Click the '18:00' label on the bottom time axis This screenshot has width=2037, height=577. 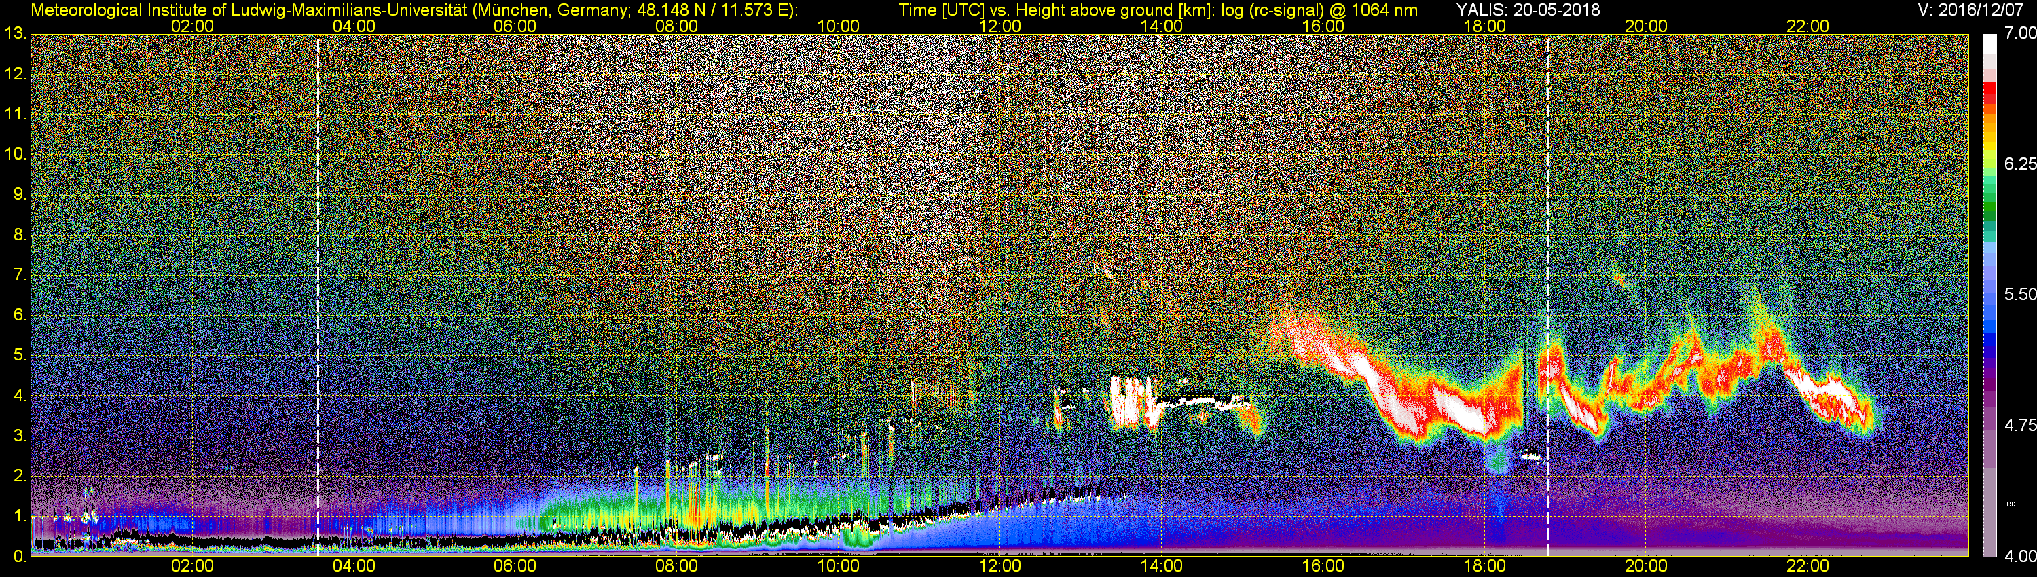pyautogui.click(x=1484, y=567)
